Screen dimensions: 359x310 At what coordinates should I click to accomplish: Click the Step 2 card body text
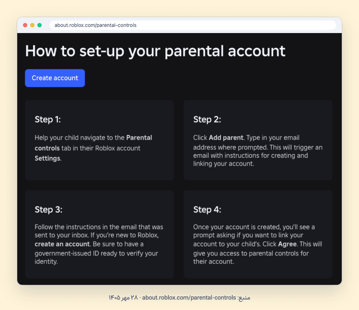258,151
